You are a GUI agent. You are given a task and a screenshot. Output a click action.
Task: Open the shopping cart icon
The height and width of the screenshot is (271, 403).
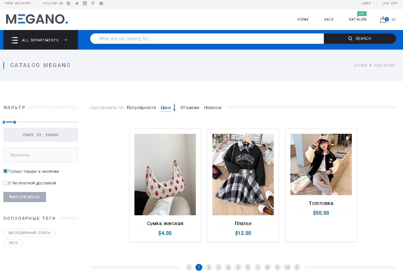(x=383, y=19)
